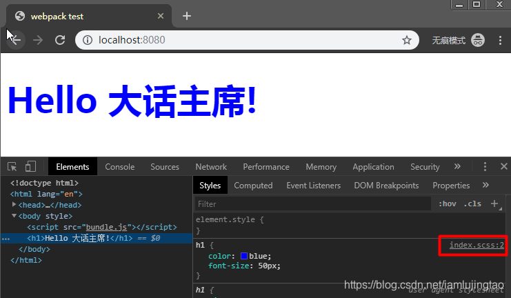Select the webpack test browser tab
The image size is (511, 298).
(x=89, y=16)
